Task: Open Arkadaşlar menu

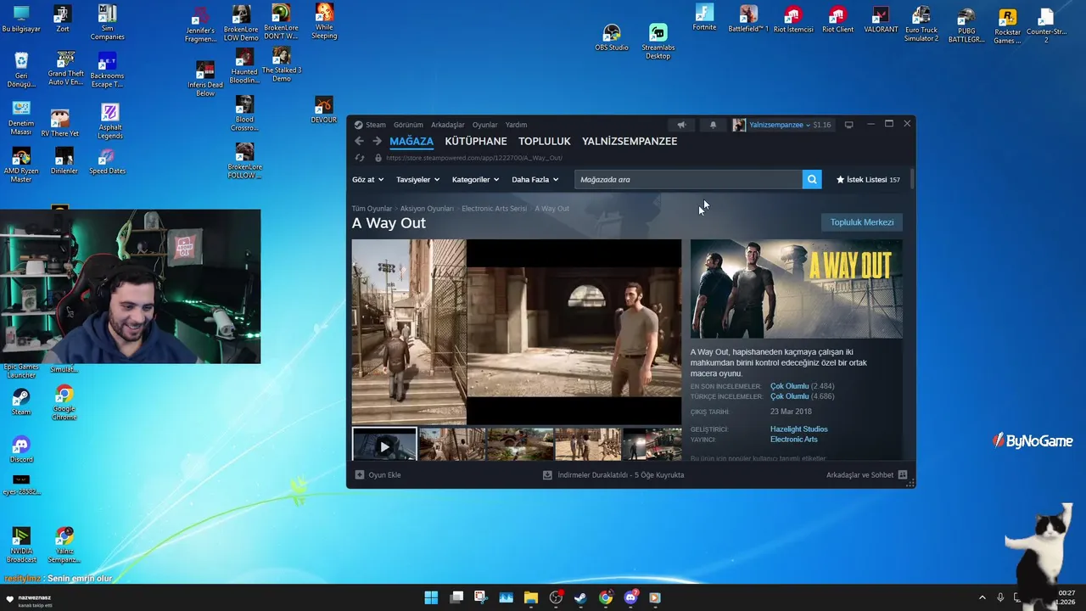Action: (x=447, y=125)
